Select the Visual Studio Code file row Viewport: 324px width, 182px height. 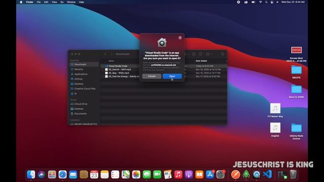pyautogui.click(x=164, y=66)
